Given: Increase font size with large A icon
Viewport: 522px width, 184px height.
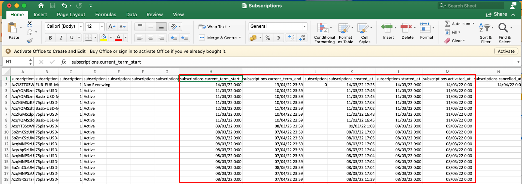Looking at the screenshot, I should tap(112, 27).
